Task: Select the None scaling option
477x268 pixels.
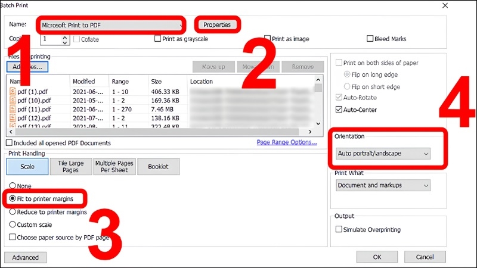Action: (13, 185)
